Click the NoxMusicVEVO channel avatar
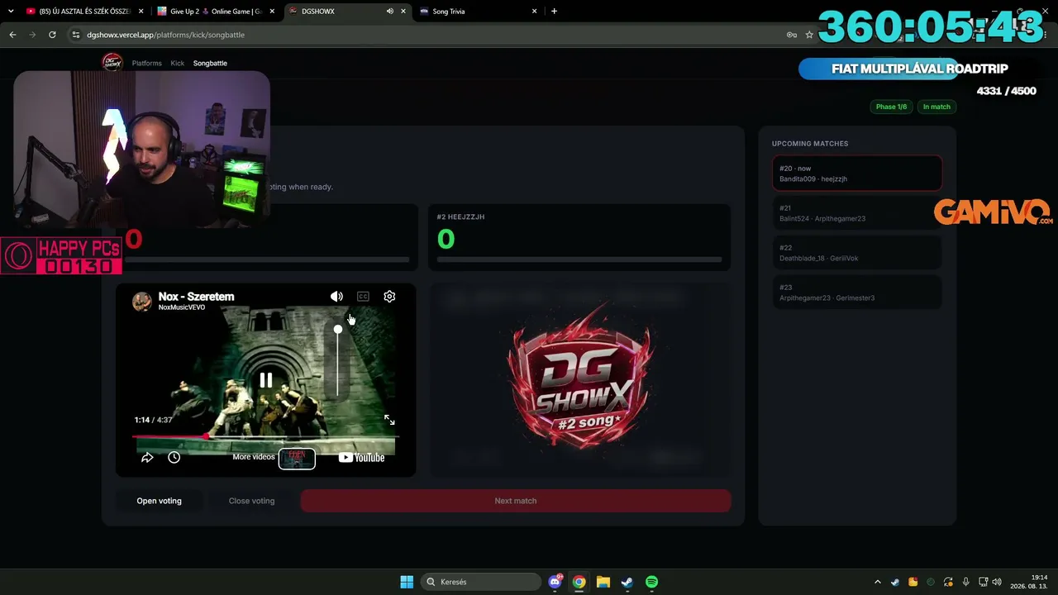Image resolution: width=1058 pixels, height=595 pixels. [142, 301]
